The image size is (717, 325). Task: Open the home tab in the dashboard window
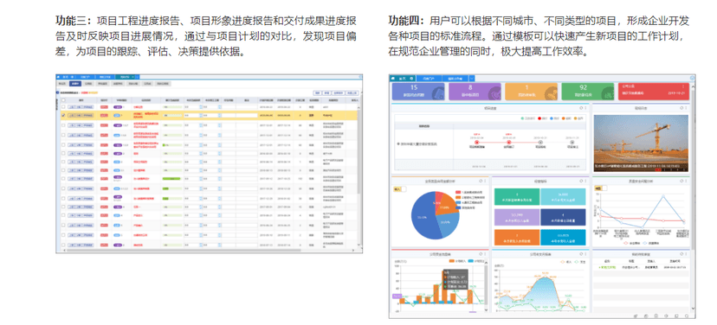pyautogui.click(x=403, y=79)
